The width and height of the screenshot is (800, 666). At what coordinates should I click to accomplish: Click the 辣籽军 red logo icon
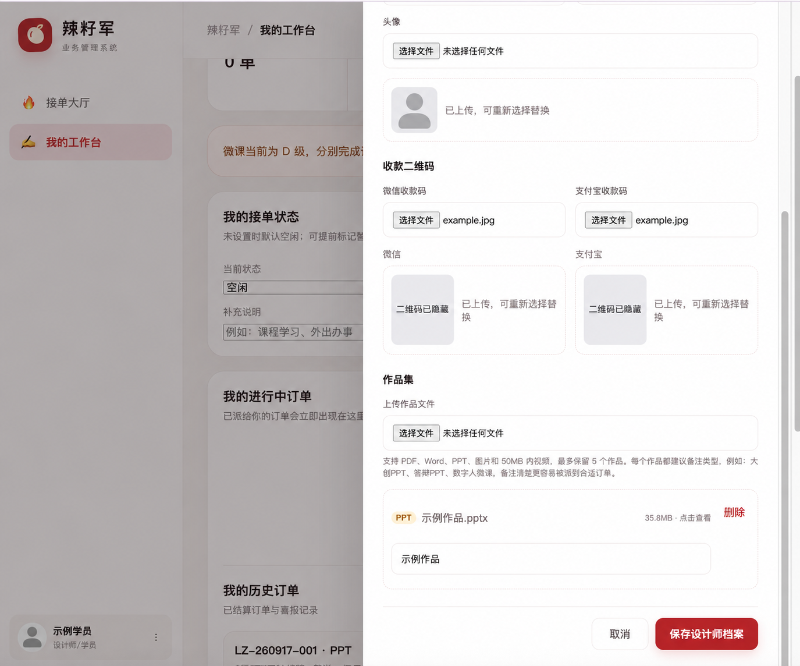pyautogui.click(x=35, y=35)
